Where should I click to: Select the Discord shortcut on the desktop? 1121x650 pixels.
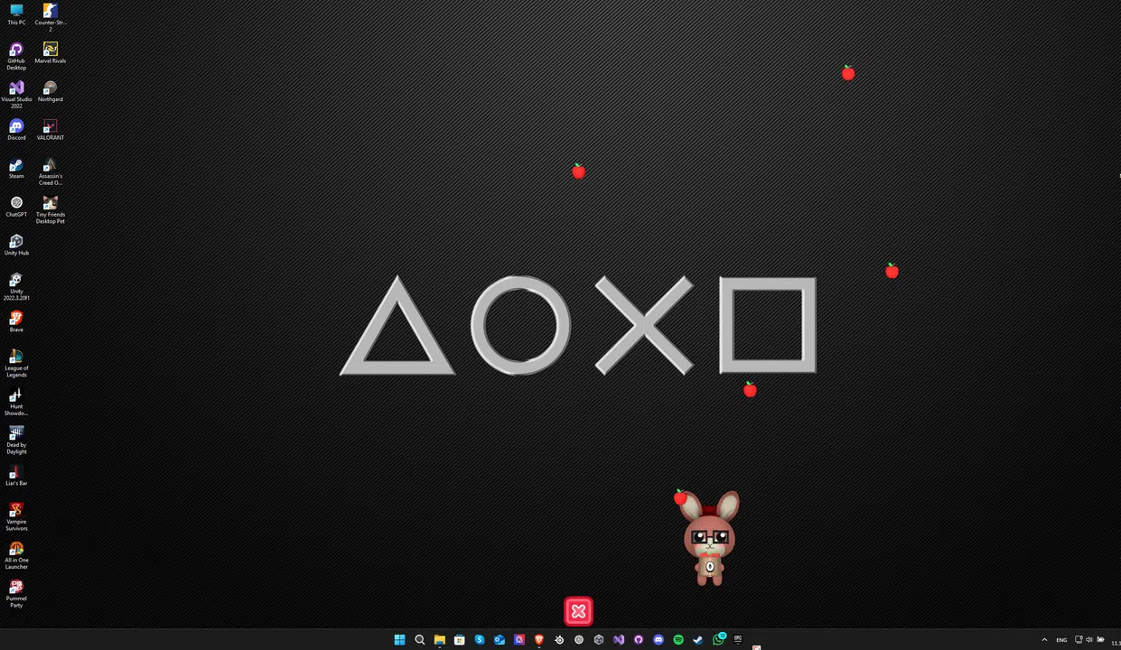(x=16, y=130)
